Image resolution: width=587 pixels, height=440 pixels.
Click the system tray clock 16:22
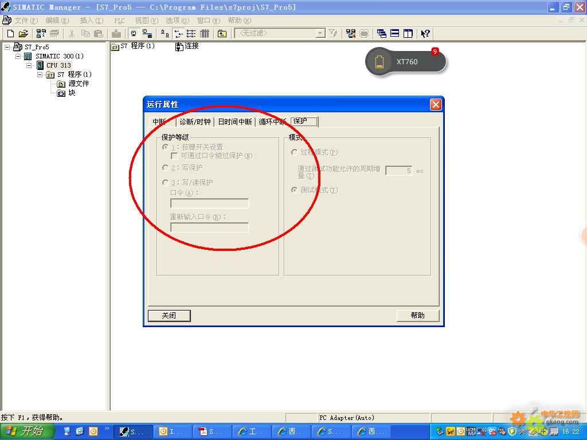[x=571, y=431]
